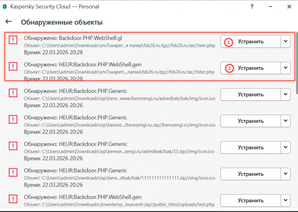The image size is (298, 212).
Task: Expand dropdown arrow beside first Устранить button
Action: 285,42
